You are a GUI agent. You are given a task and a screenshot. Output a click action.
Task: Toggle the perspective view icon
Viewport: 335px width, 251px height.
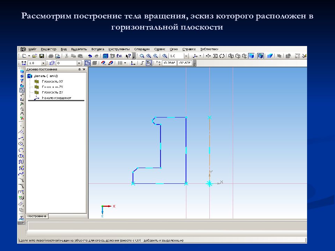tap(270, 56)
